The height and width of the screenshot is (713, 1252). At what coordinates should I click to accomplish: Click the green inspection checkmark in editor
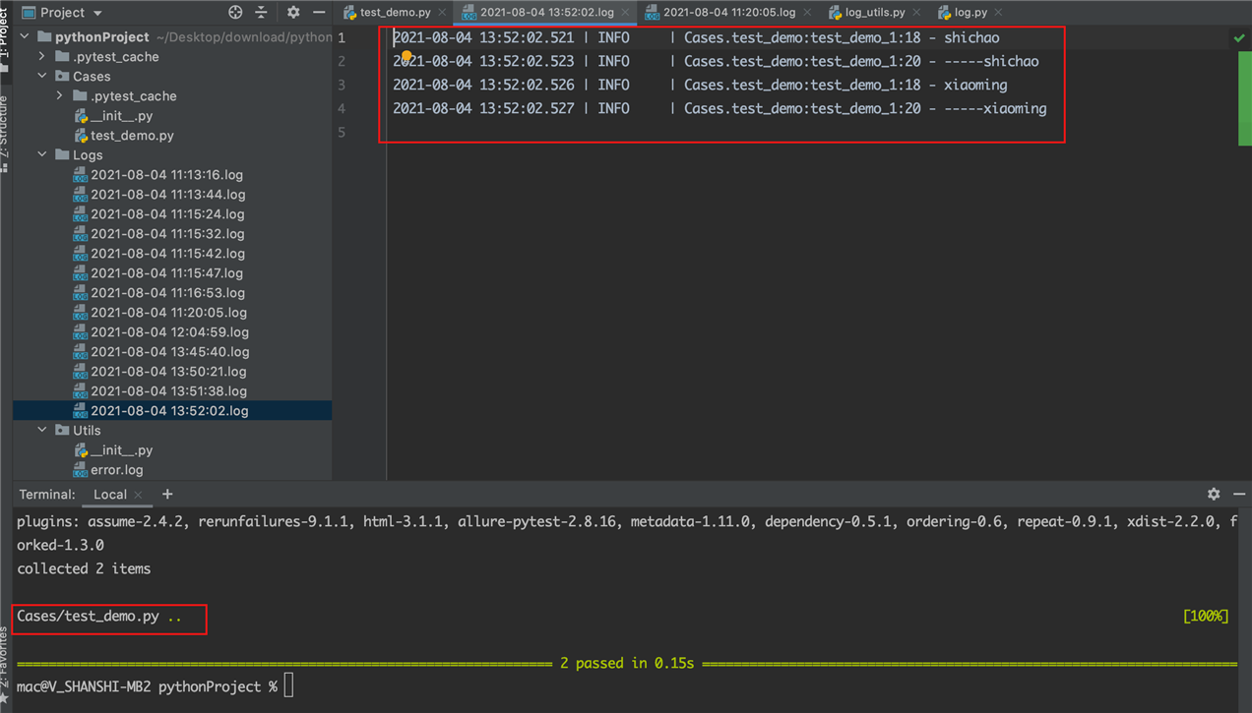(1239, 37)
